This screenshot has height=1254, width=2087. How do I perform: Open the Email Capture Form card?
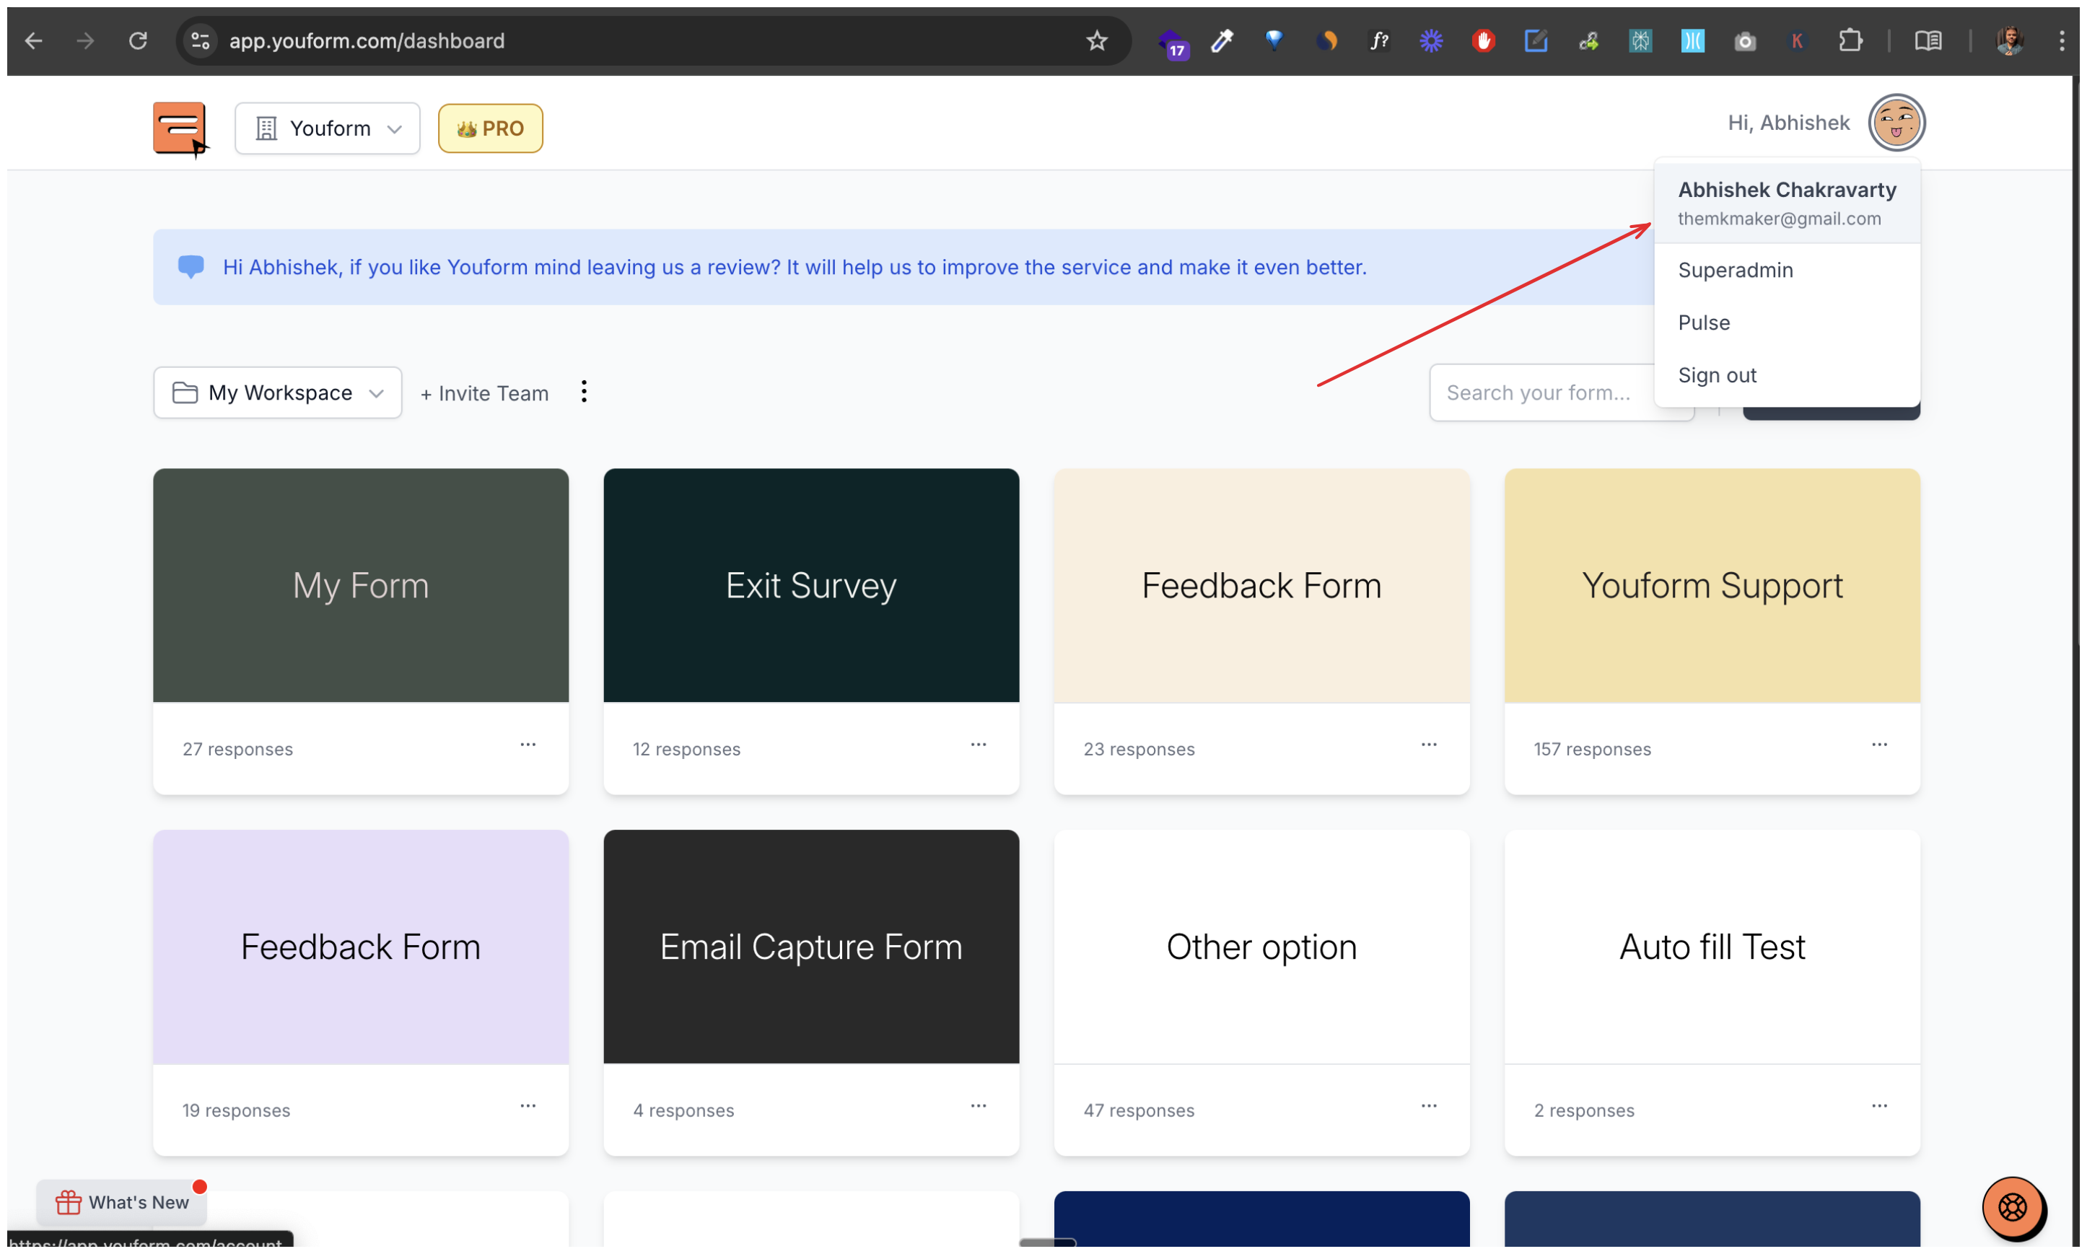coord(811,947)
